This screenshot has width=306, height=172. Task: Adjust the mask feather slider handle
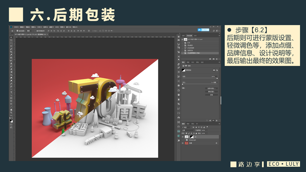[183, 84]
